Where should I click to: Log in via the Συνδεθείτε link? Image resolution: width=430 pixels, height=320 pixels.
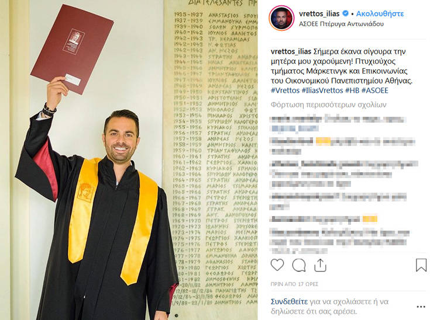coord(289,302)
